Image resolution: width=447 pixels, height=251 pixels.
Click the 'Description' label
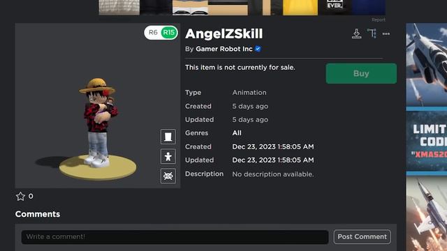click(x=204, y=174)
